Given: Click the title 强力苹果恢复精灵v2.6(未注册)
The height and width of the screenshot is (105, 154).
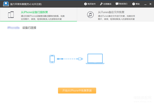Looking at the screenshot, I should tap(26, 4).
